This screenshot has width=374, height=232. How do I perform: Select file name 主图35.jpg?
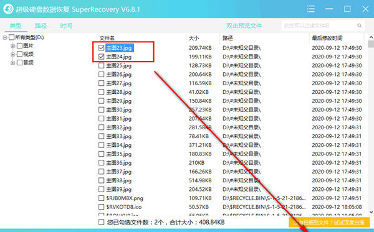point(119,154)
